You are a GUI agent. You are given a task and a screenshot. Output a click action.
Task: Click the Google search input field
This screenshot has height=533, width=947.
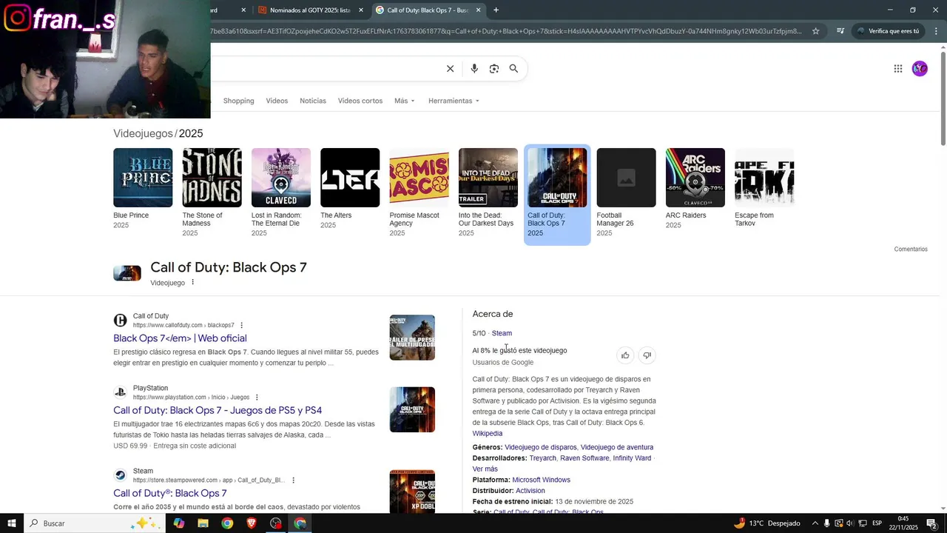click(326, 69)
